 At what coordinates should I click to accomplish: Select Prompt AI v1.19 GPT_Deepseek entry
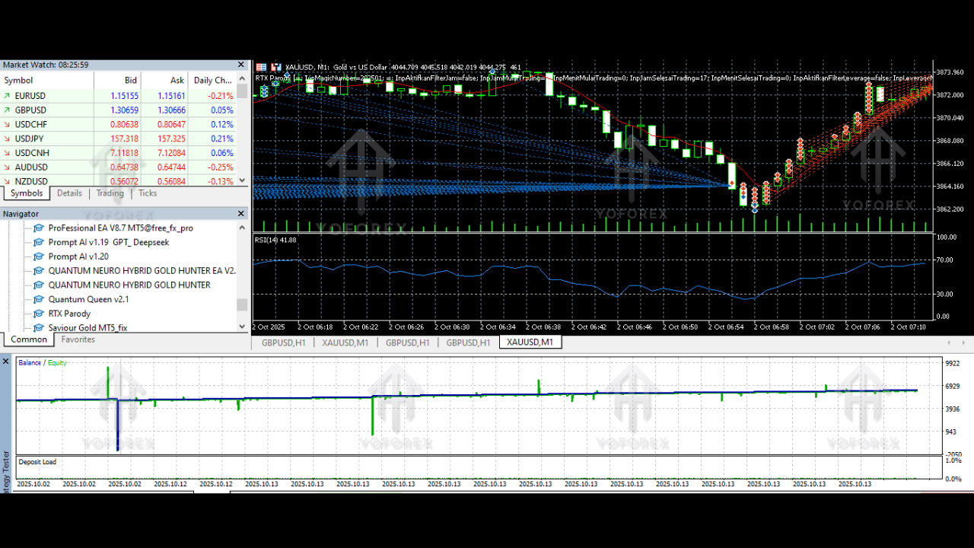[108, 242]
